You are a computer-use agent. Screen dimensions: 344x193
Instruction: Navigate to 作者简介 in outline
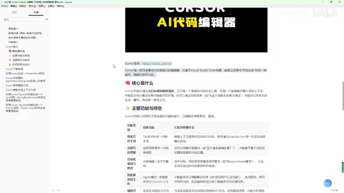13,42
